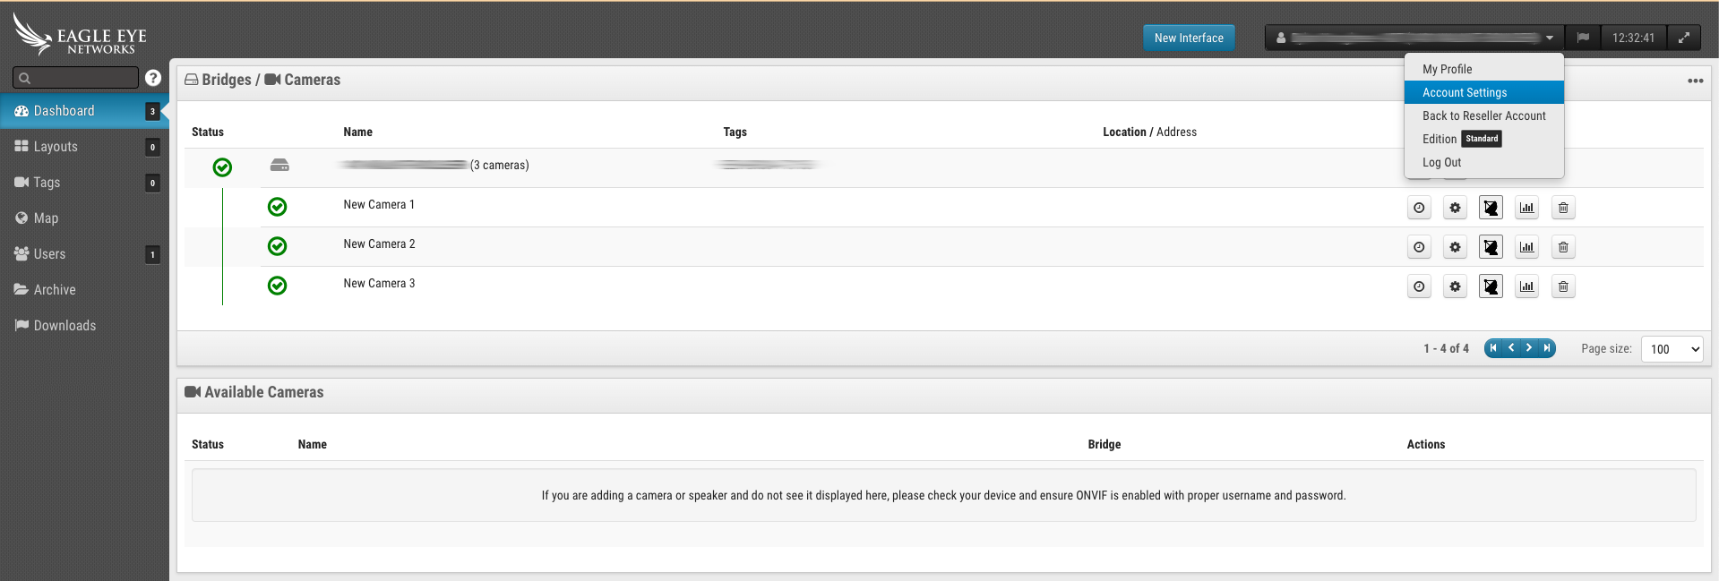Click the Eagle Eye Networks logo

click(x=80, y=35)
